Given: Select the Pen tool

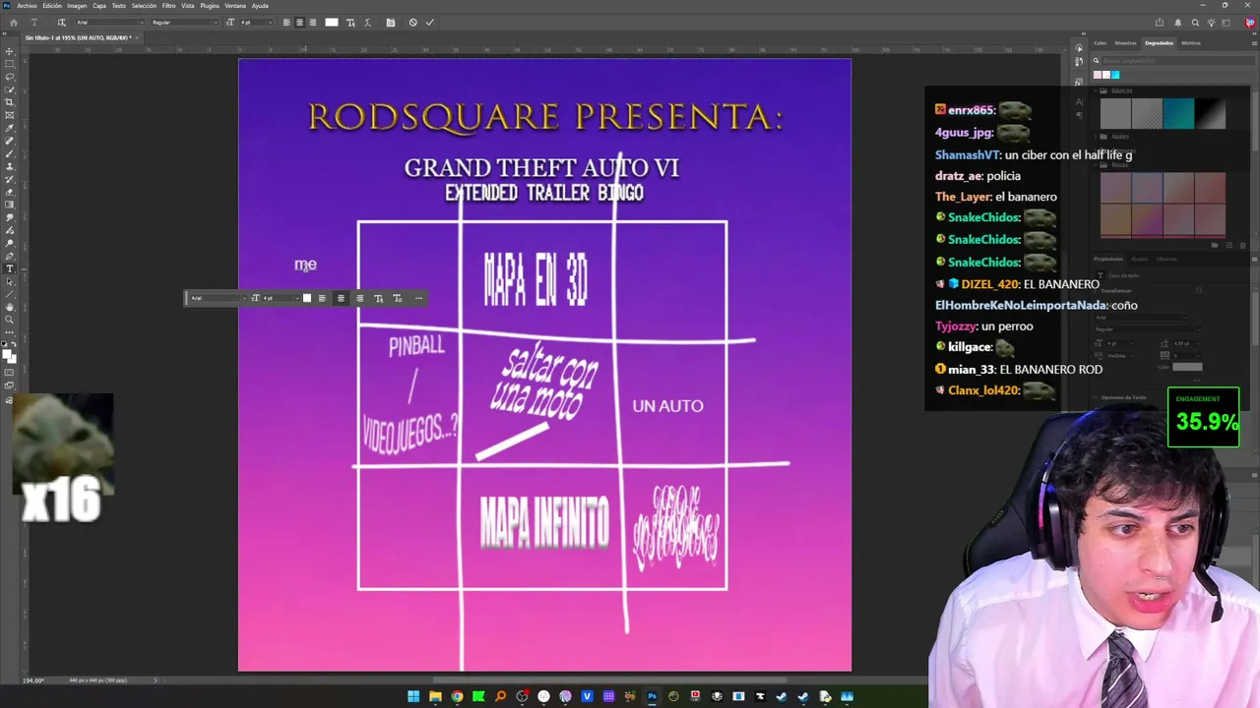Looking at the screenshot, I should [10, 256].
